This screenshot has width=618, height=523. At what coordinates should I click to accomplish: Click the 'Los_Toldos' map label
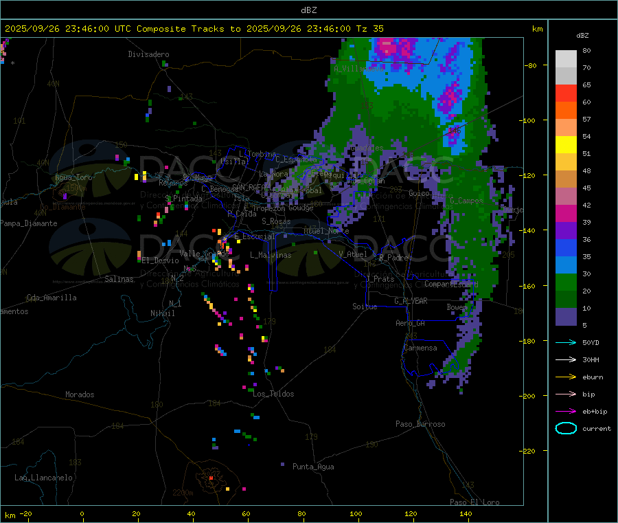[273, 394]
